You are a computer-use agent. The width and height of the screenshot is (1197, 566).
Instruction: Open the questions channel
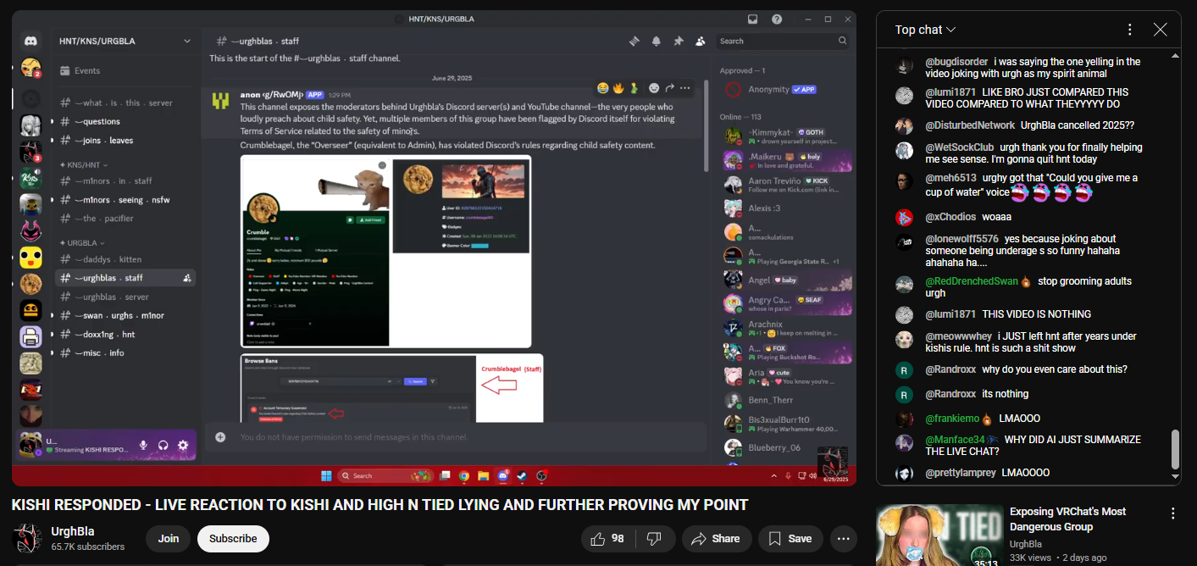pyautogui.click(x=125, y=122)
